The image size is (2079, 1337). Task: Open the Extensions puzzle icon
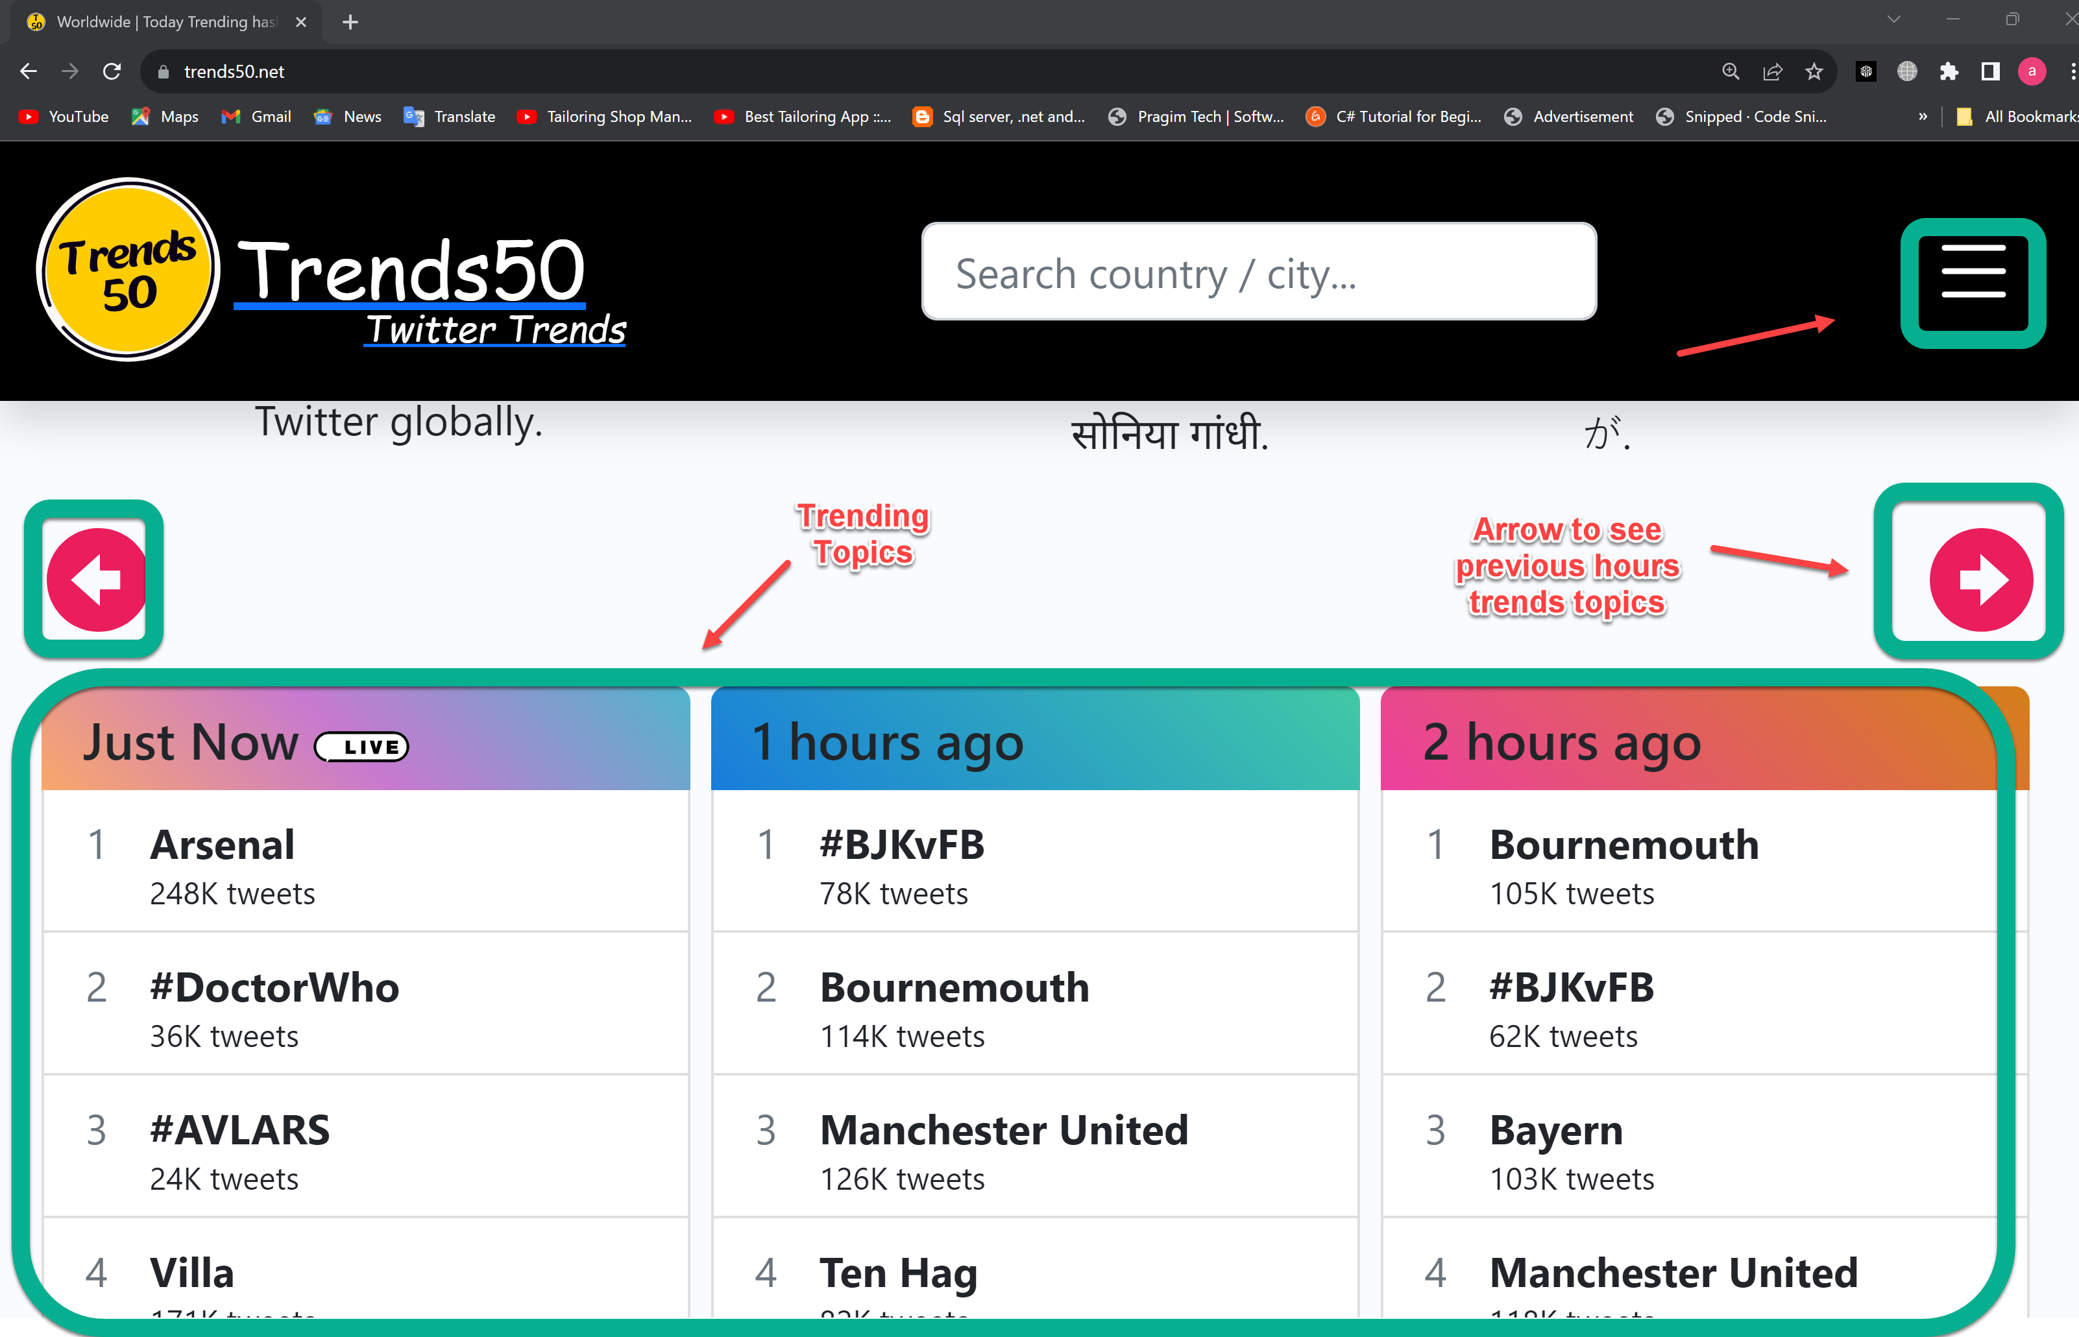pyautogui.click(x=1949, y=71)
